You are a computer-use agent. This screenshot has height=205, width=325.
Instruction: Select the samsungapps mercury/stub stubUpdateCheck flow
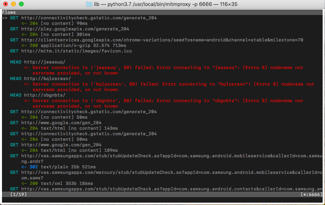(x=166, y=175)
